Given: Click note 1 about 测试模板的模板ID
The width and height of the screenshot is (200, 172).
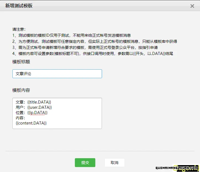Looking at the screenshot, I should (72, 35).
